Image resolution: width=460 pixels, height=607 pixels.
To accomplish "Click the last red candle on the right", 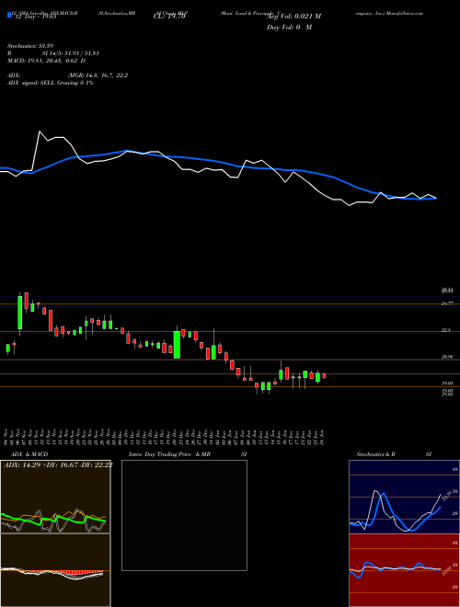I will click(324, 375).
